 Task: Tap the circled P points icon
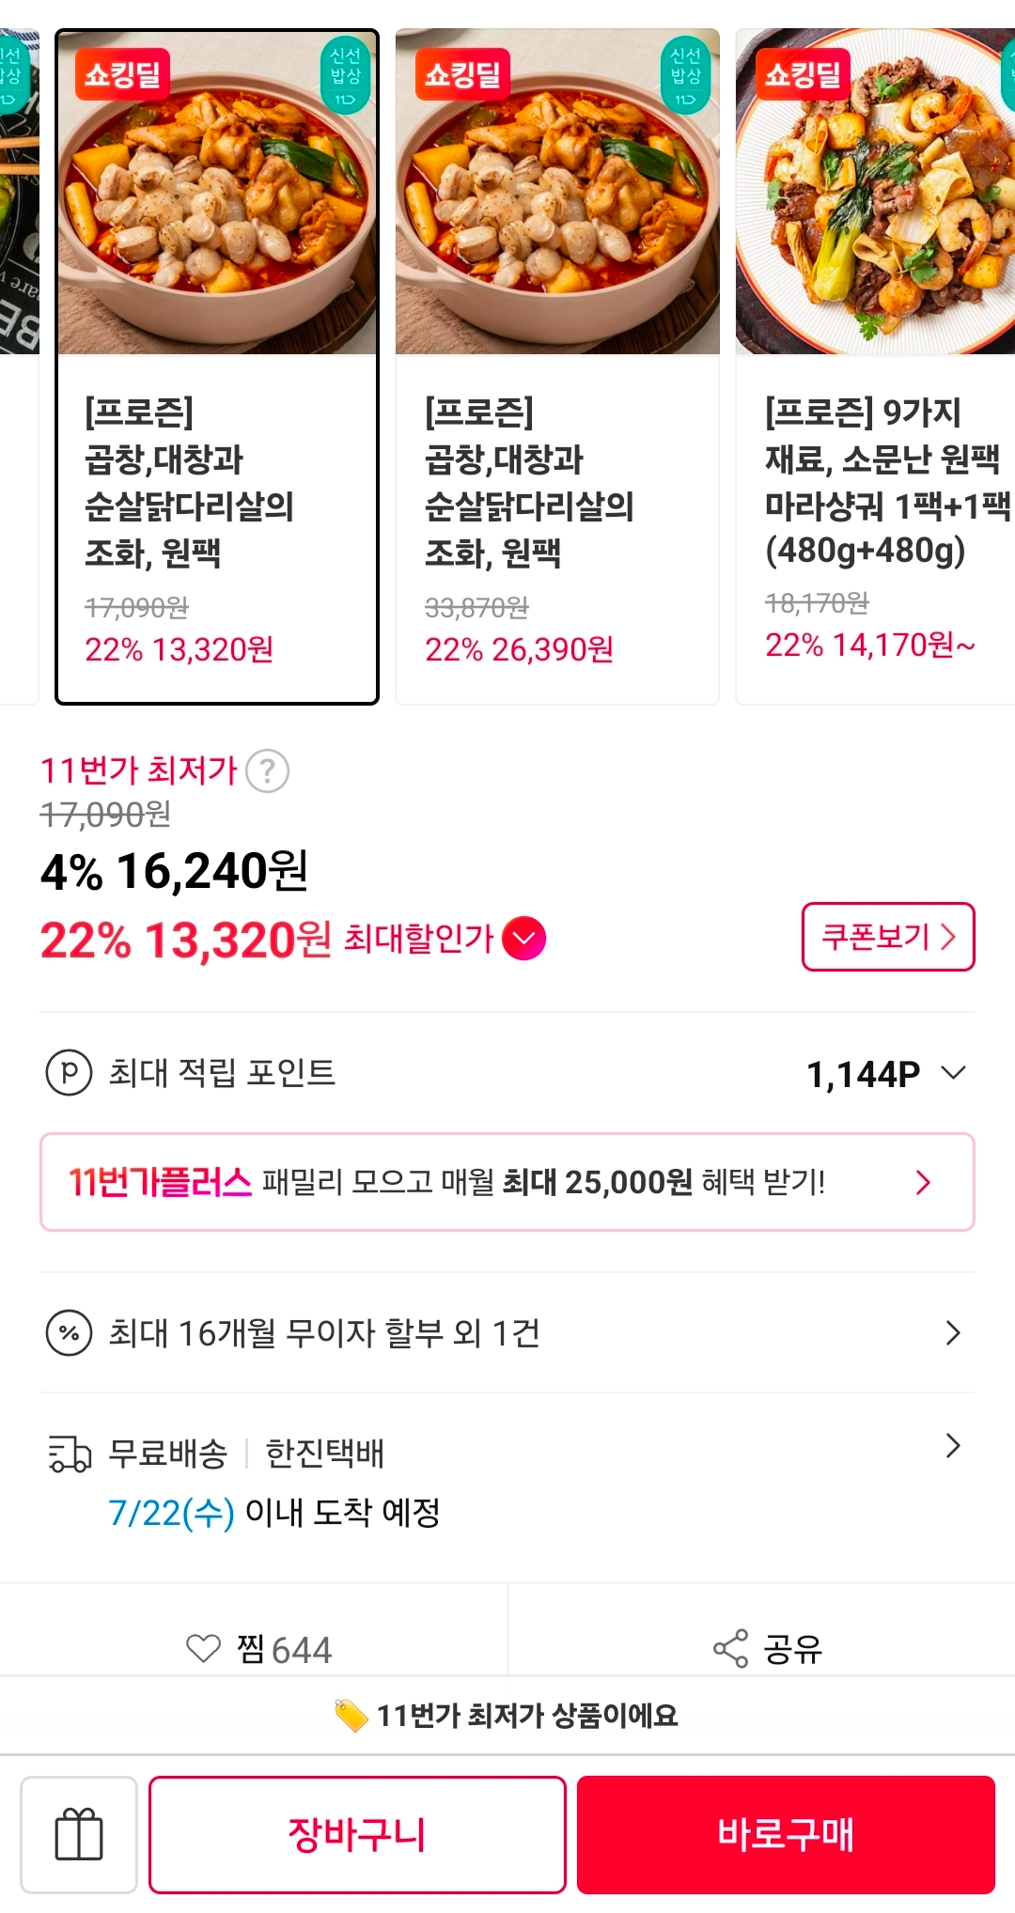70,1072
